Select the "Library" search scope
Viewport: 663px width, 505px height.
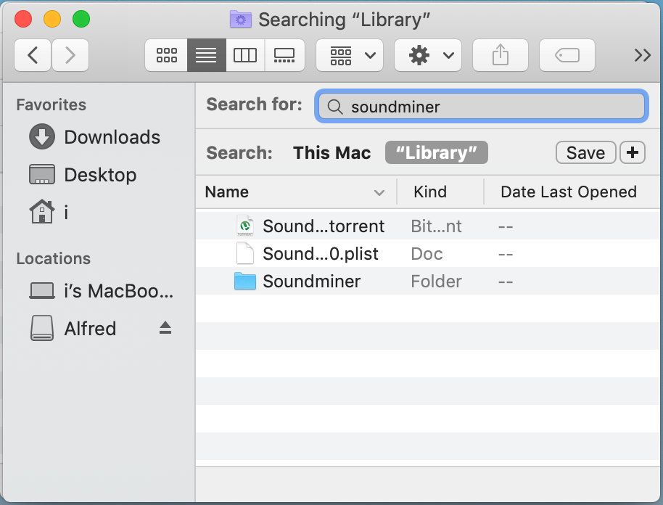click(437, 152)
